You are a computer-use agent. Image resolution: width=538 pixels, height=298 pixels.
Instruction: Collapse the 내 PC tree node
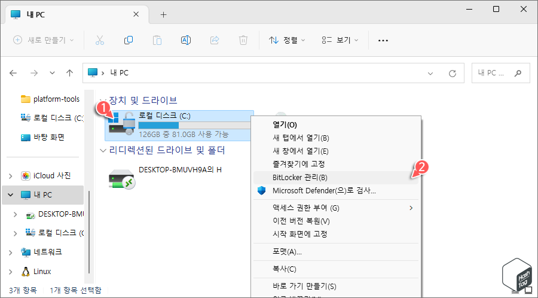coord(11,195)
